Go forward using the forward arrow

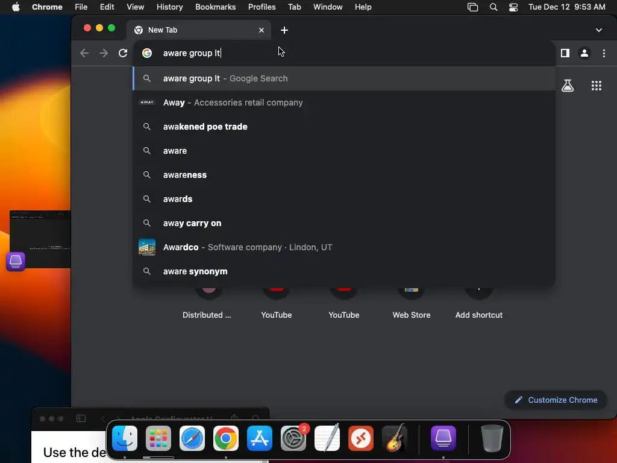coord(104,53)
